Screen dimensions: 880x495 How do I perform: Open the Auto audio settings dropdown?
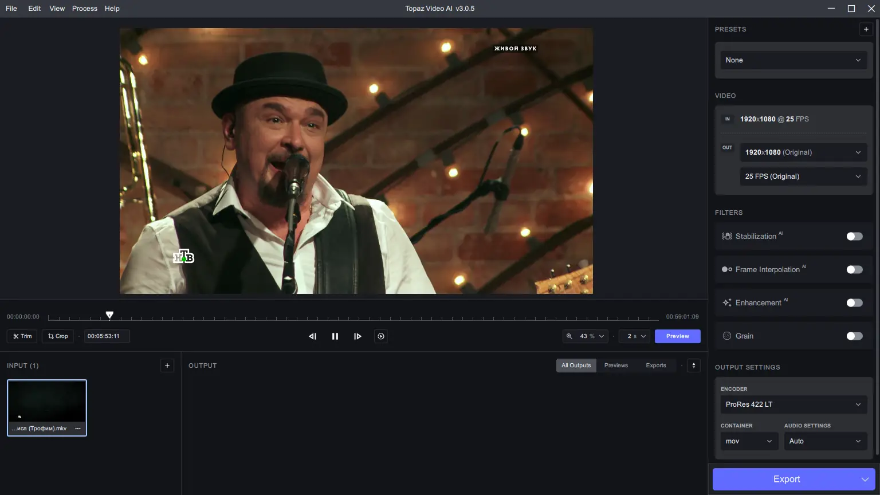[826, 441]
